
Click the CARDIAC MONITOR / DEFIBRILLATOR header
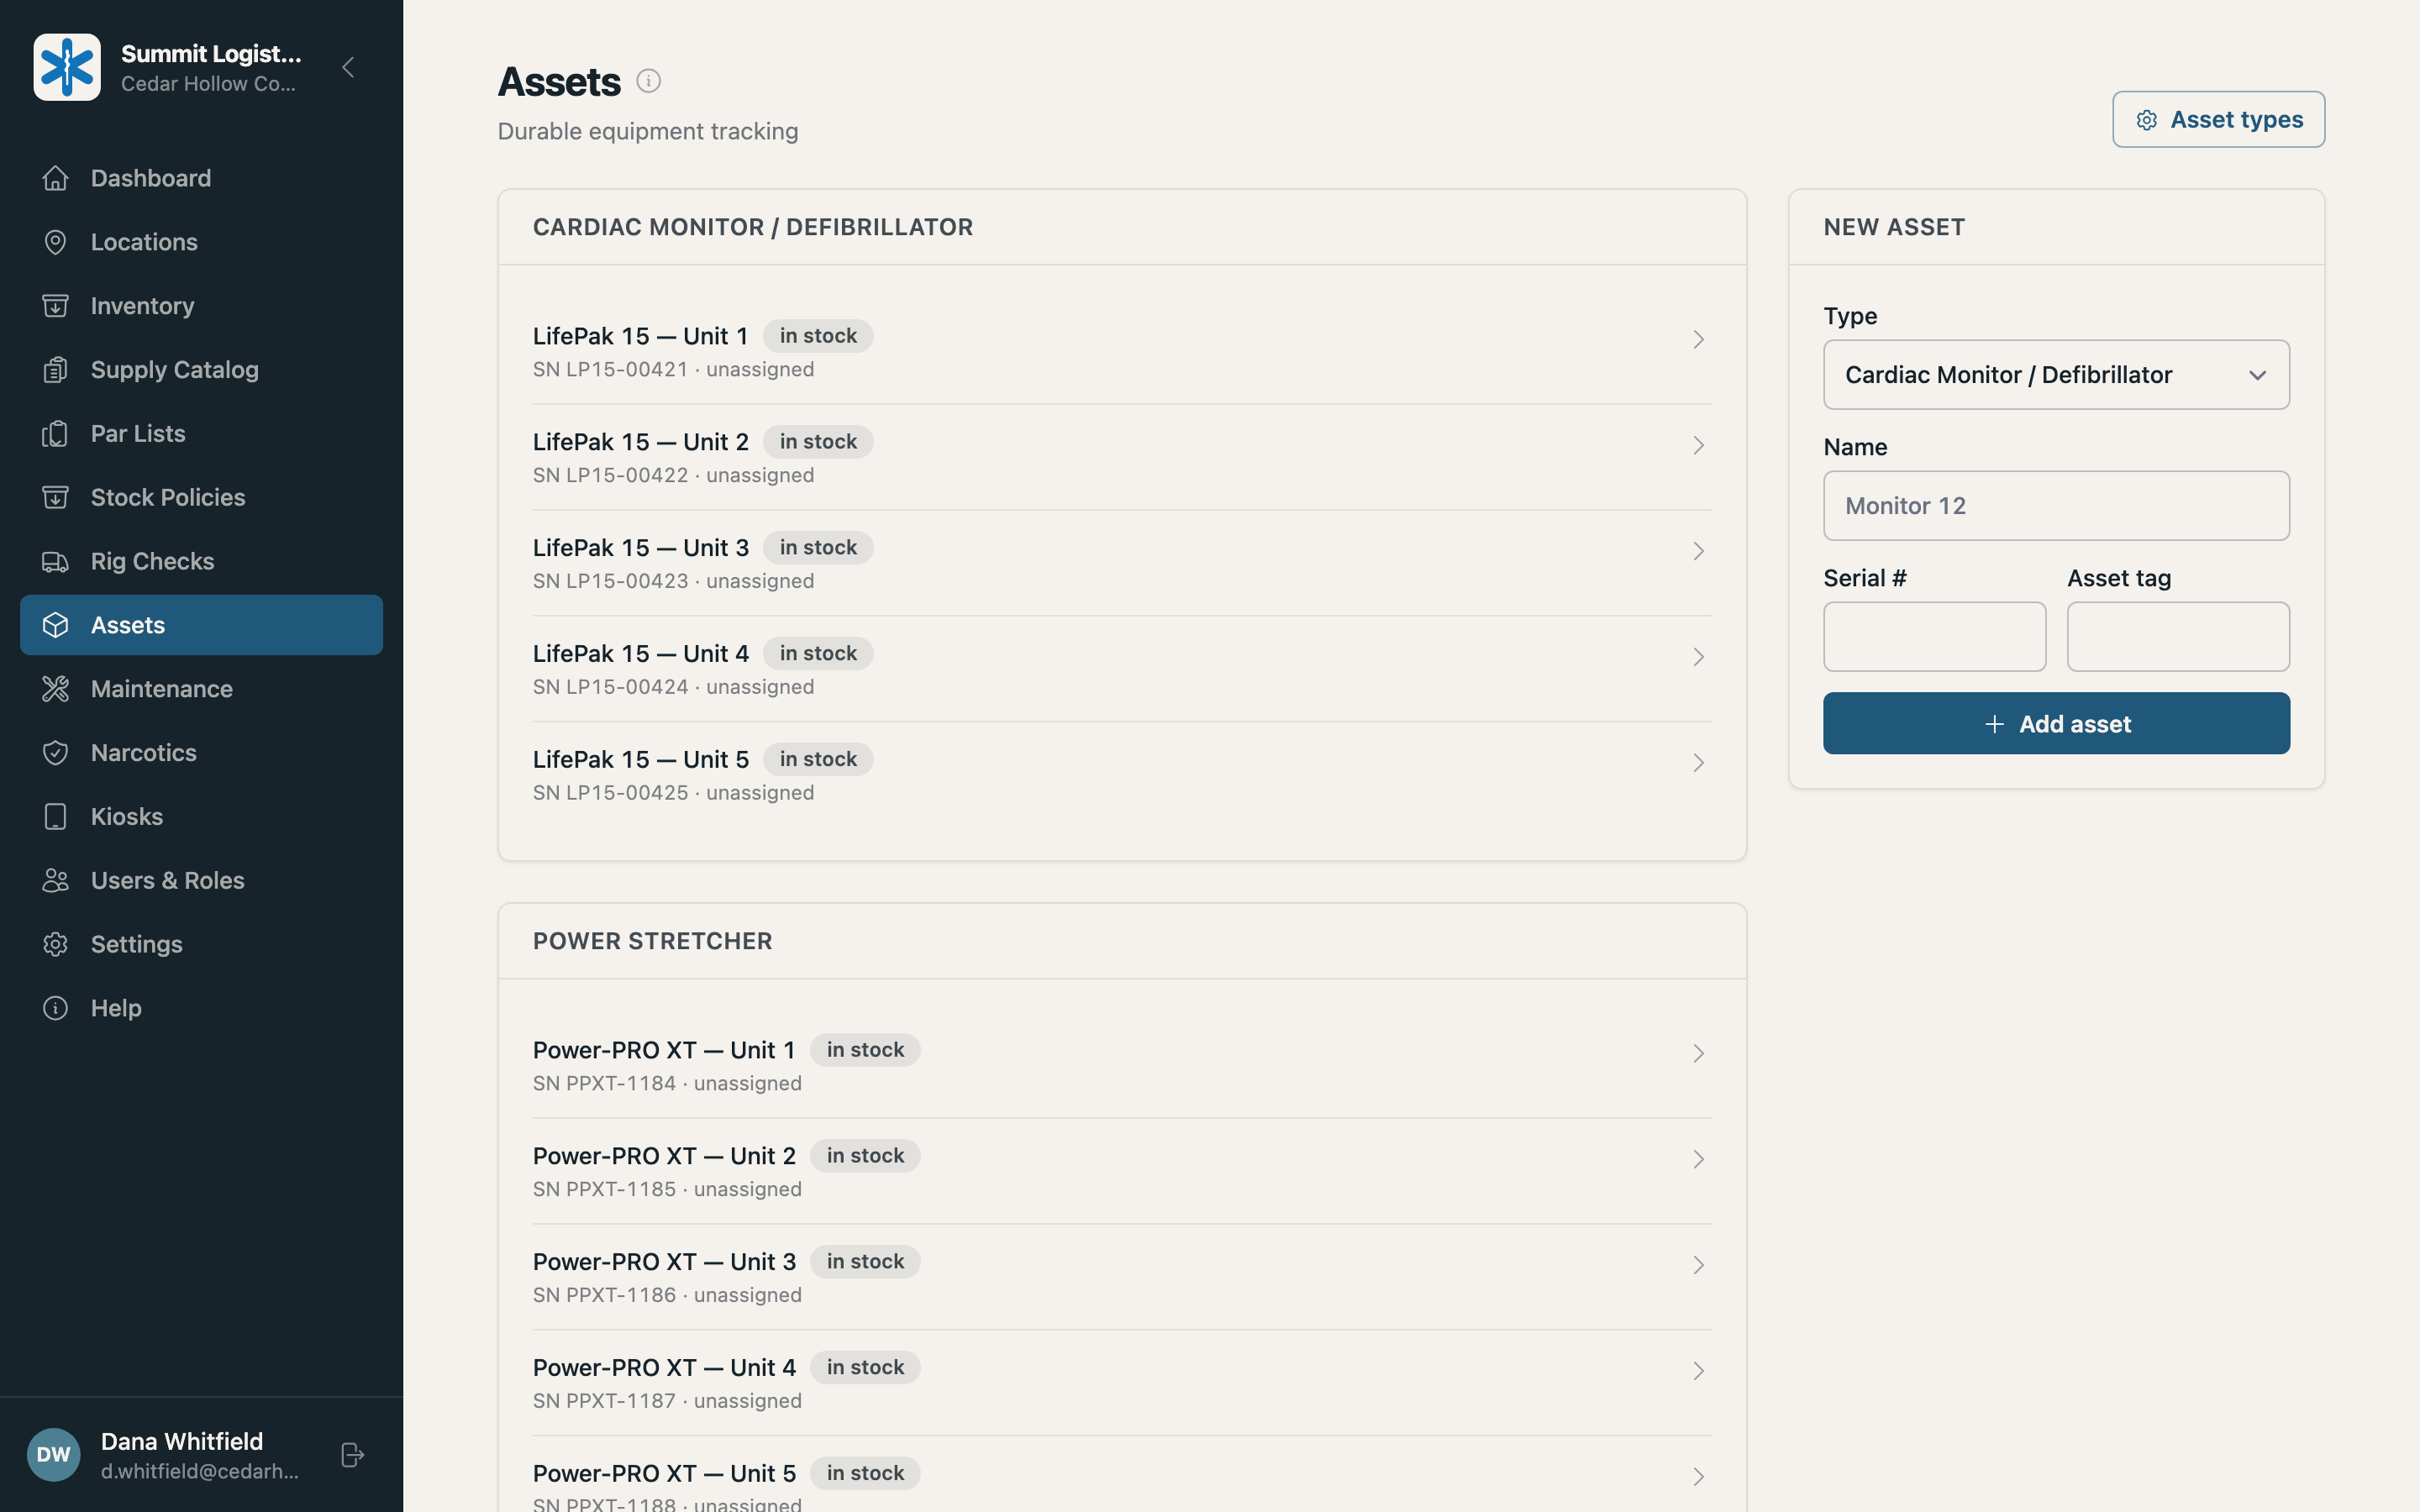(753, 227)
